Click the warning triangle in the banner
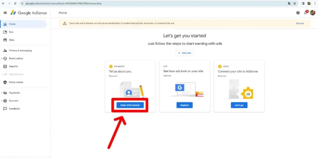 click(65, 23)
